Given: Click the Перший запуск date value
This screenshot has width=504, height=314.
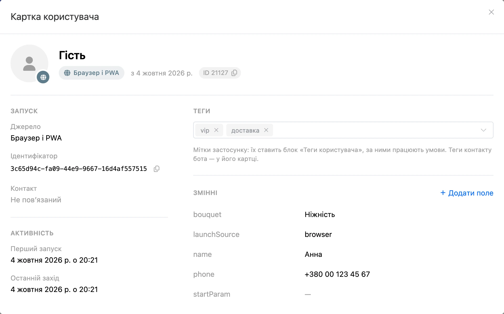Looking at the screenshot, I should 54,260.
